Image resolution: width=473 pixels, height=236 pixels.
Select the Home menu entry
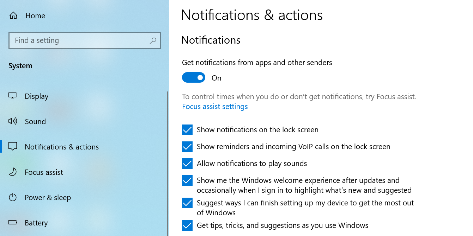(x=35, y=15)
